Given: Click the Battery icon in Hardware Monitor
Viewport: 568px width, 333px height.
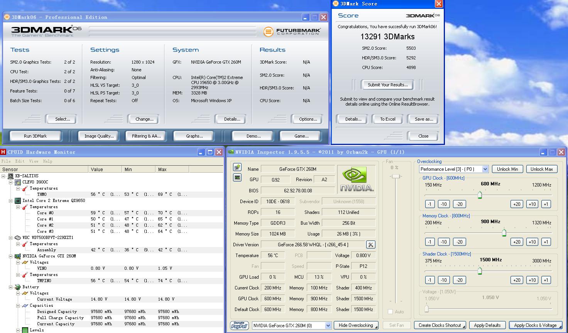Looking at the screenshot, I should click(18, 287).
